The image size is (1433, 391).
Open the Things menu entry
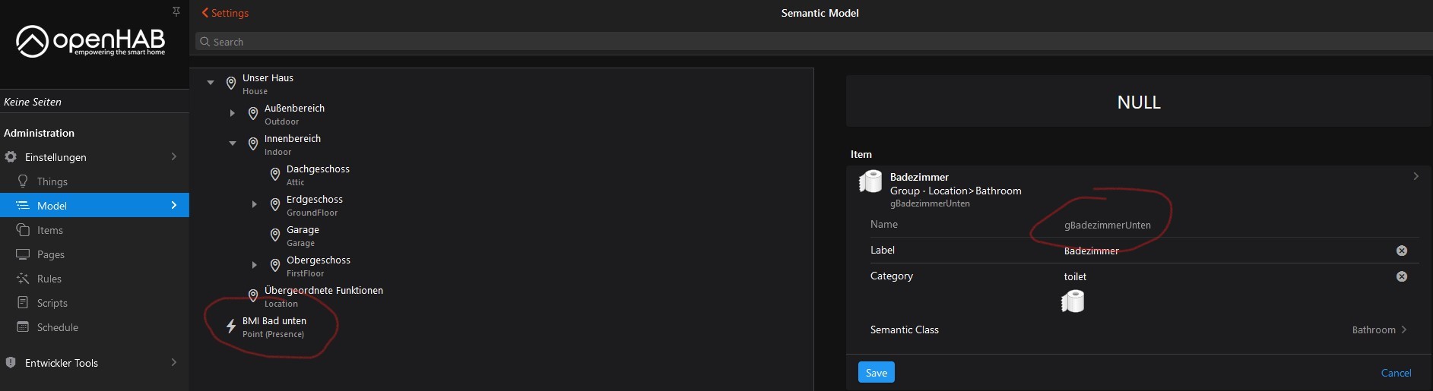click(94, 181)
